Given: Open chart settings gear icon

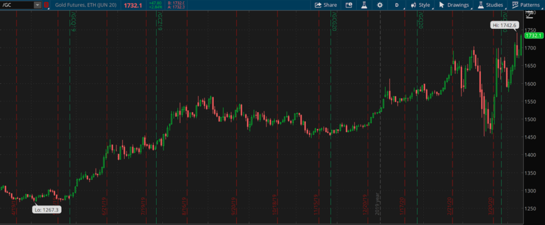Looking at the screenshot, I should click(380, 5).
